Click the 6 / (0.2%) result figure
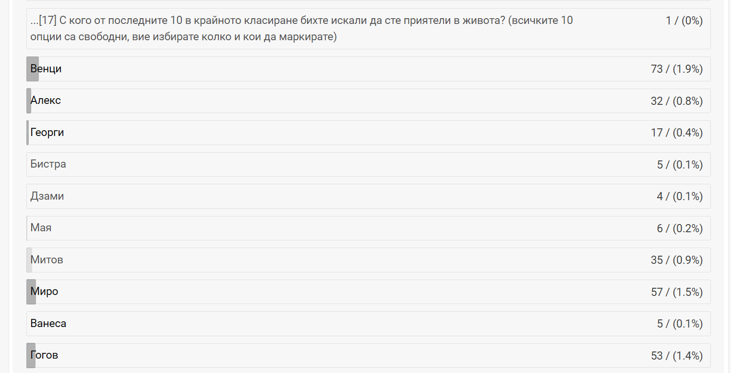The image size is (731, 373). click(679, 228)
